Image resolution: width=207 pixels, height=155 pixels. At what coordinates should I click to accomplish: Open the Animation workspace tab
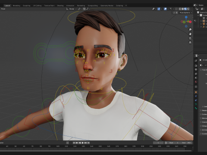(x=70, y=6)
